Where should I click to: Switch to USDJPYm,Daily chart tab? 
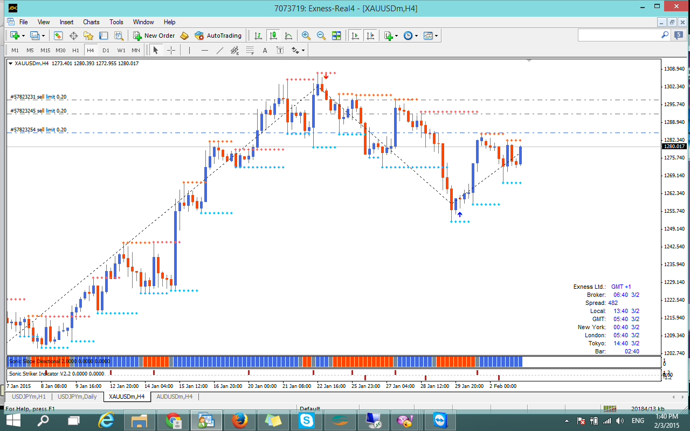[78, 397]
